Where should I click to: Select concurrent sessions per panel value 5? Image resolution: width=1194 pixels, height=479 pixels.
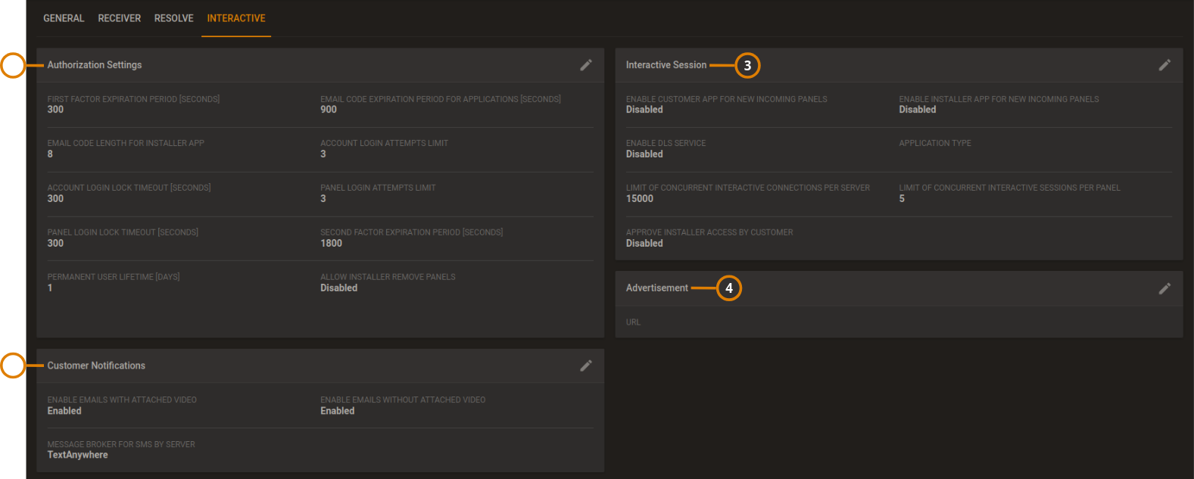902,199
